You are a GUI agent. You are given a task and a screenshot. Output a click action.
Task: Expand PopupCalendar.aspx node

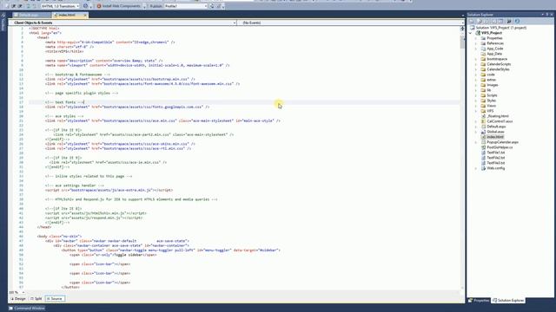coord(476,142)
